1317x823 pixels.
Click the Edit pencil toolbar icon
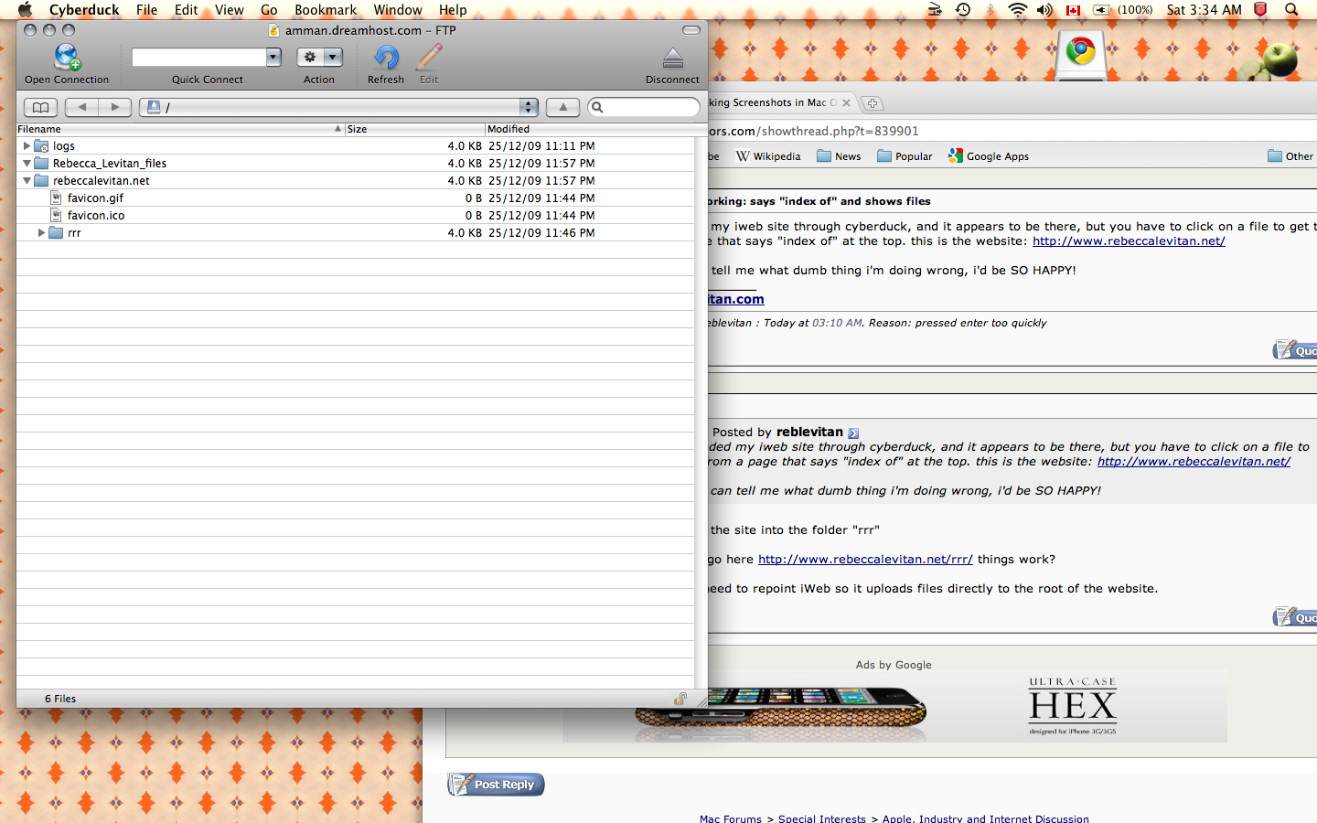[x=429, y=58]
